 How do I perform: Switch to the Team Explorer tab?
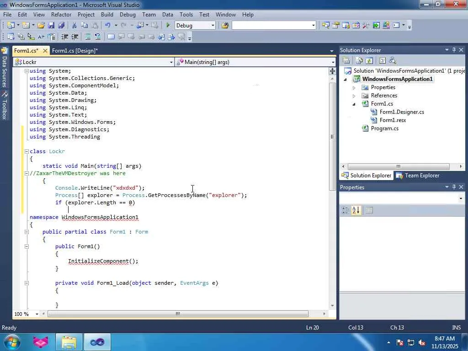point(419,175)
